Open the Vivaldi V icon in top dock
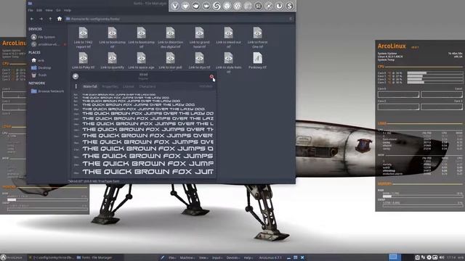465x261 pixels. coord(175,6)
